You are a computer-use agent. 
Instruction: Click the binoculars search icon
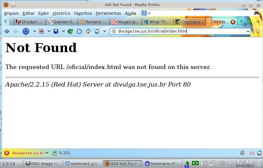click(x=257, y=13)
